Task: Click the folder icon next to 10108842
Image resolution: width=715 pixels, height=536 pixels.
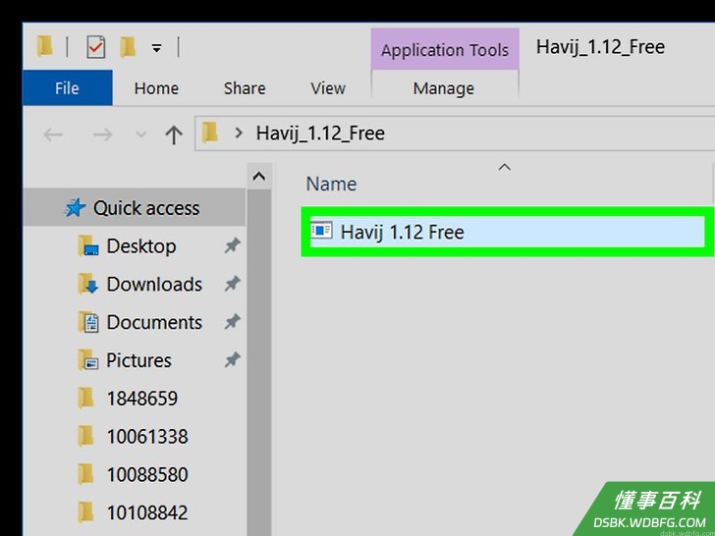Action: point(85,512)
